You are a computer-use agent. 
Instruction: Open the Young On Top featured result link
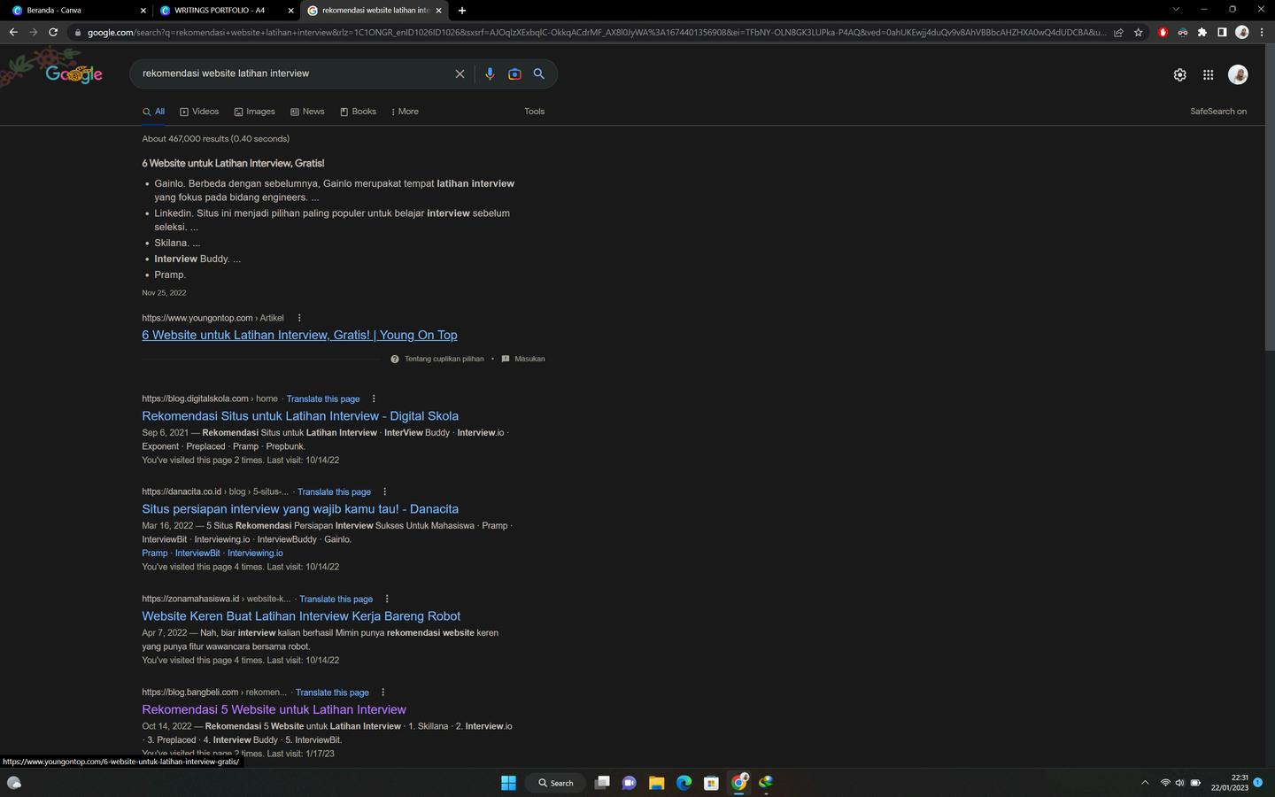299,336
